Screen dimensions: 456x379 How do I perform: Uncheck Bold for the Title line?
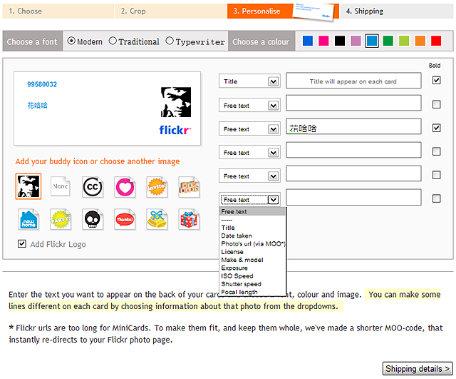436,80
